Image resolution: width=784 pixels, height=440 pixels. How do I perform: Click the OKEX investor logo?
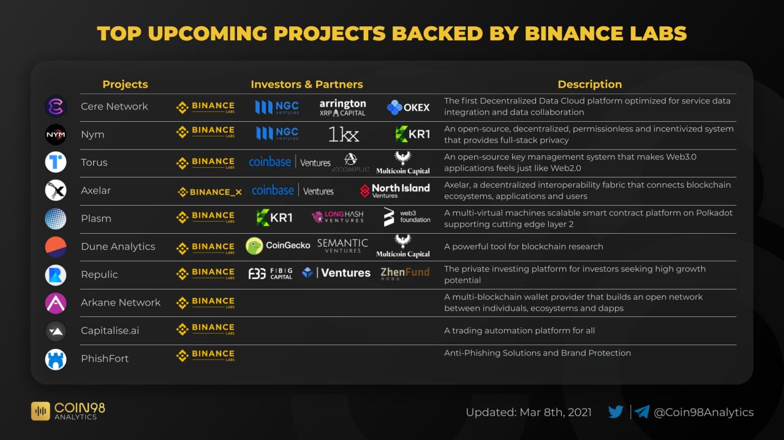(x=408, y=108)
